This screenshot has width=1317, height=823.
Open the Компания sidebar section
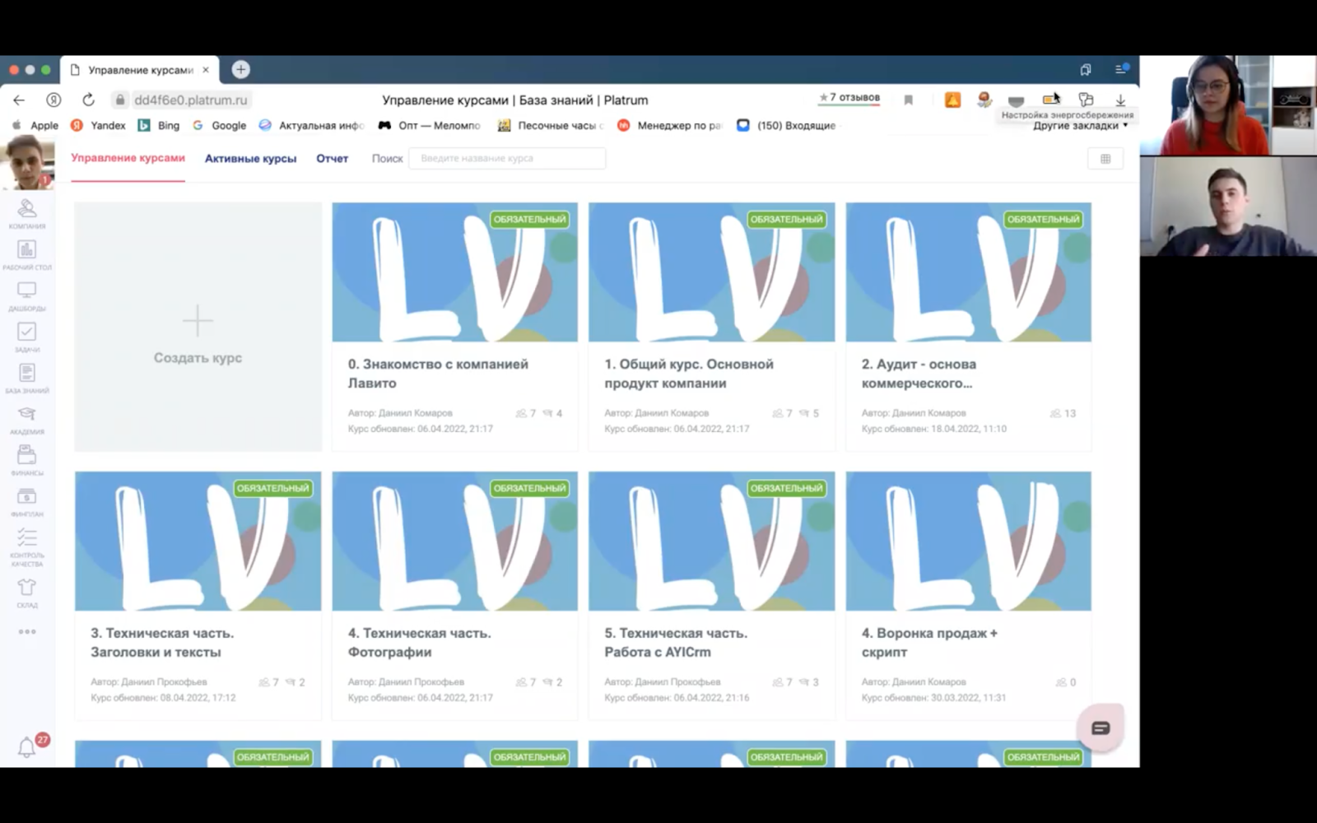coord(27,214)
